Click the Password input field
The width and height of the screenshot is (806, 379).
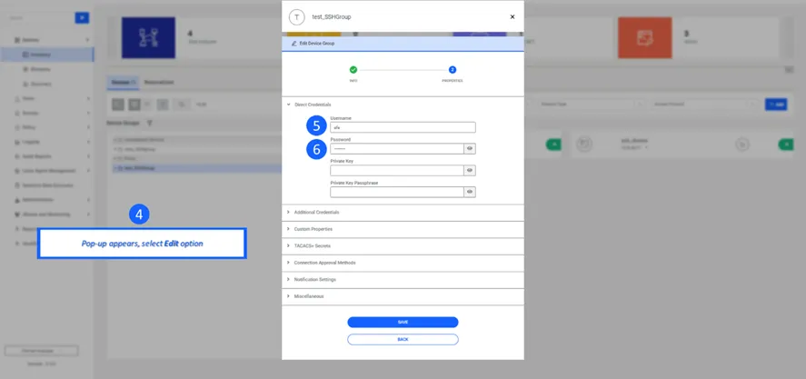click(397, 149)
